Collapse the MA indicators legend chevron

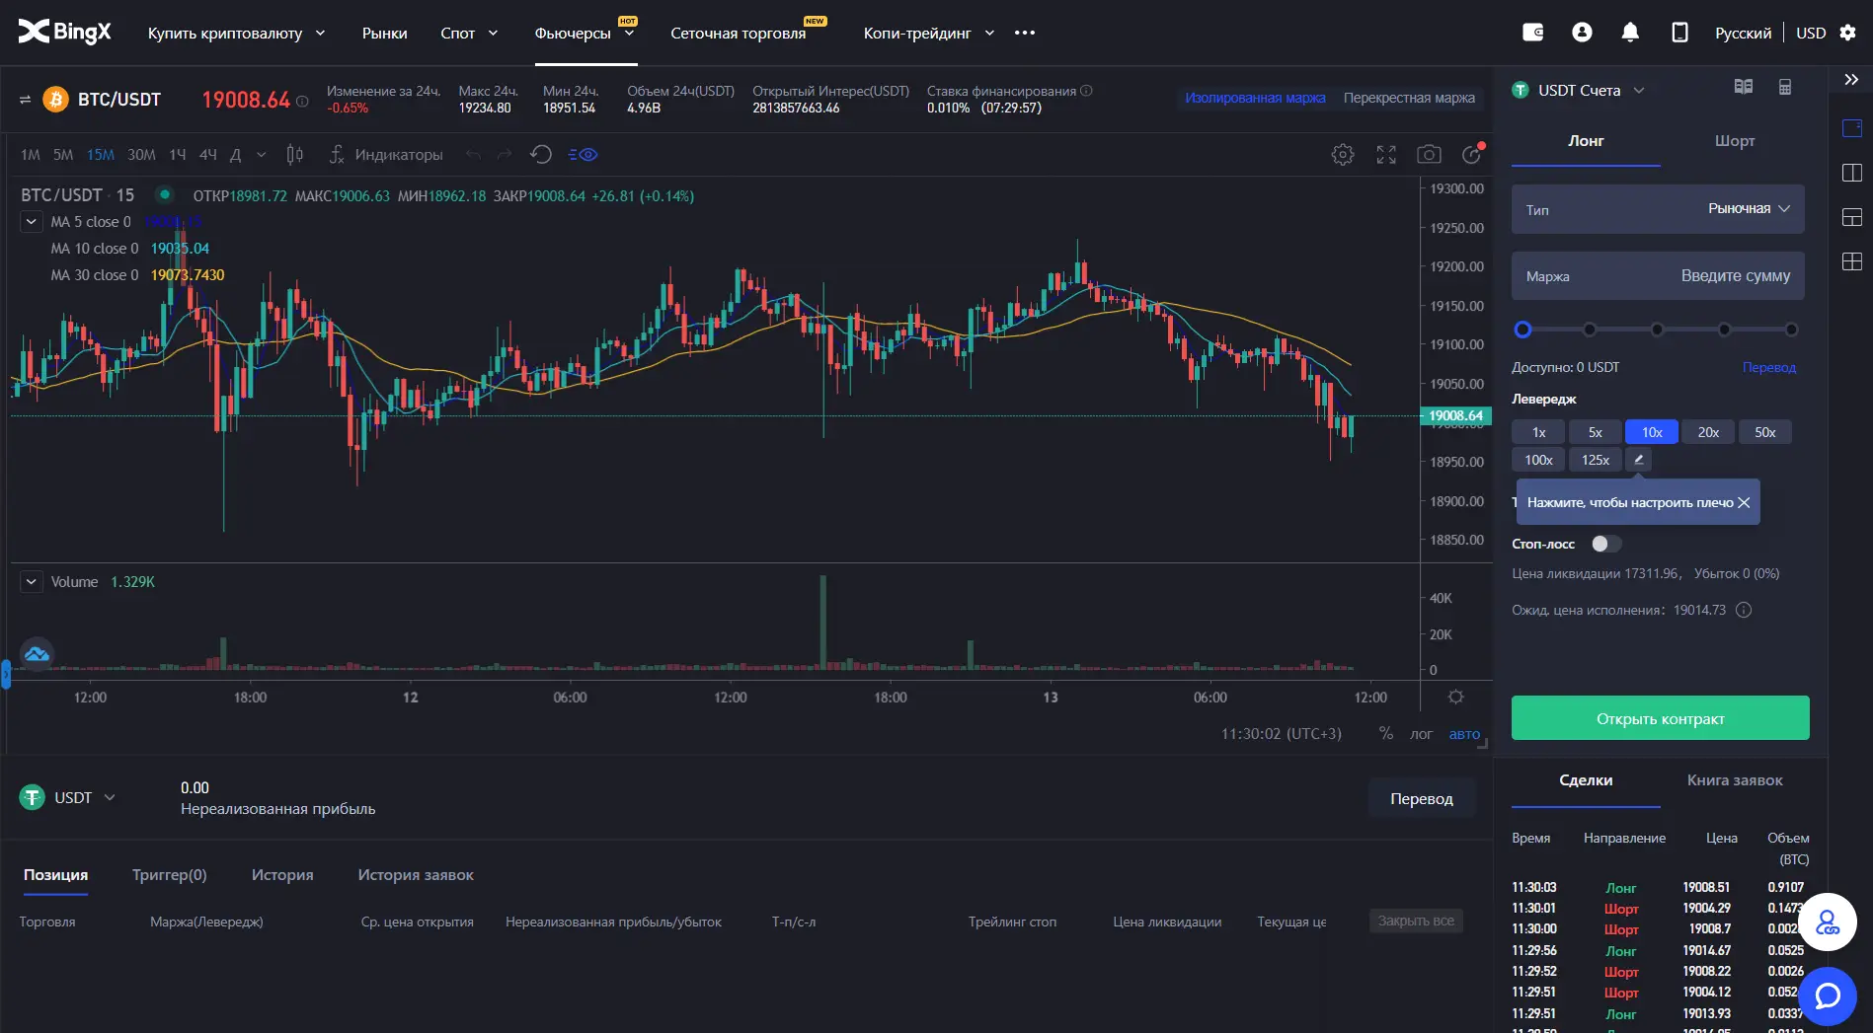pos(31,222)
